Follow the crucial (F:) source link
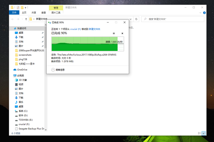 (76, 29)
